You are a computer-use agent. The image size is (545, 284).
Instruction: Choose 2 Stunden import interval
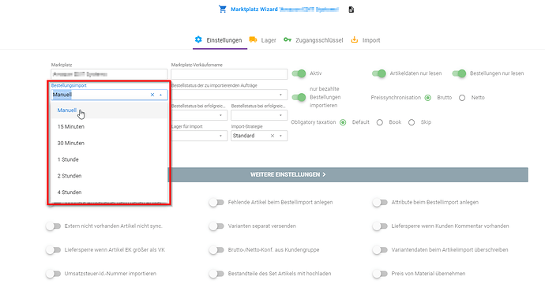click(x=109, y=176)
